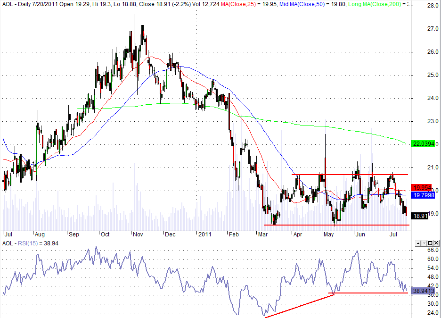The height and width of the screenshot is (318, 441).
Task: Click the "2011" year axis label
Action: pyautogui.click(x=204, y=234)
